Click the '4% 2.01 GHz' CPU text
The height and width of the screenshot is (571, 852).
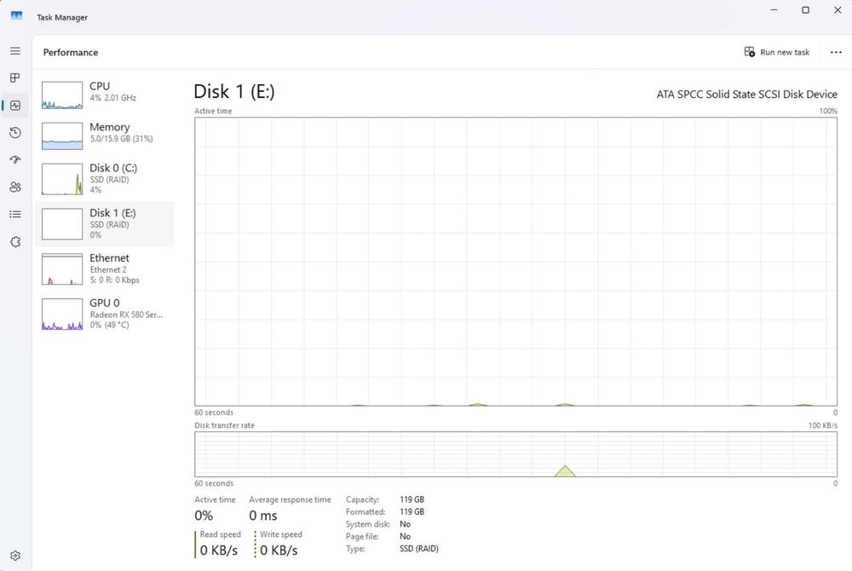coord(113,98)
